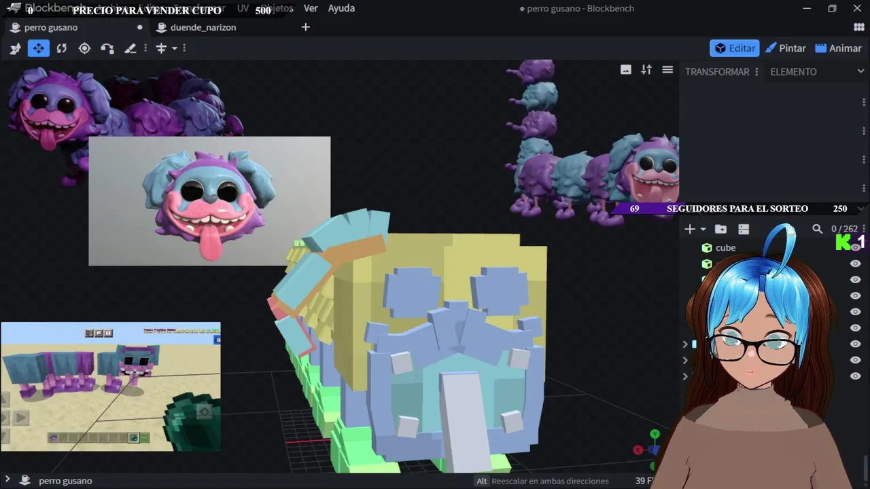This screenshot has height=489, width=870.
Task: Click the Alt key hint badge
Action: [x=482, y=481]
